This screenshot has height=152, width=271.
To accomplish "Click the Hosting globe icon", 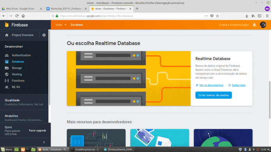I will pyautogui.click(x=7, y=74).
